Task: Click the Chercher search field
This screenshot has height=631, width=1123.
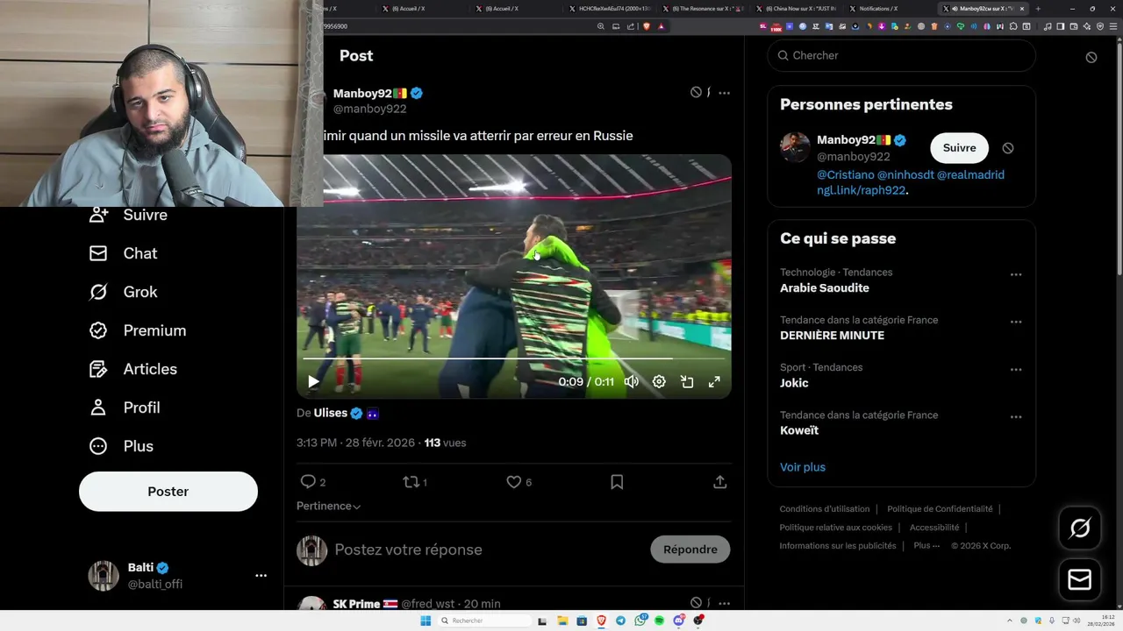Action: pyautogui.click(x=901, y=55)
